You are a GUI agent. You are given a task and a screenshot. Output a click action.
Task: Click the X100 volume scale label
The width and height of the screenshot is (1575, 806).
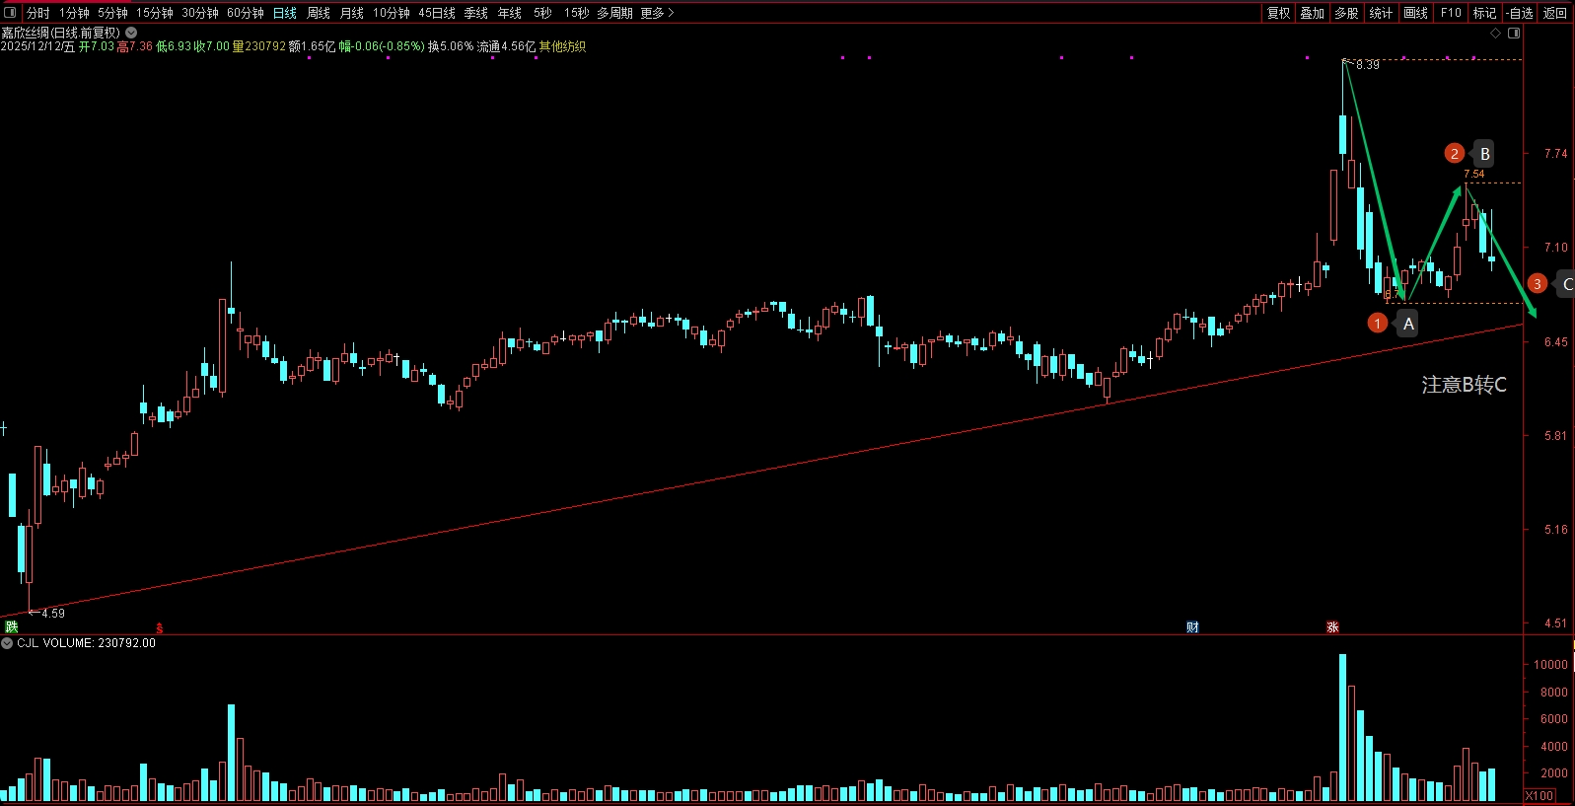(1539, 796)
